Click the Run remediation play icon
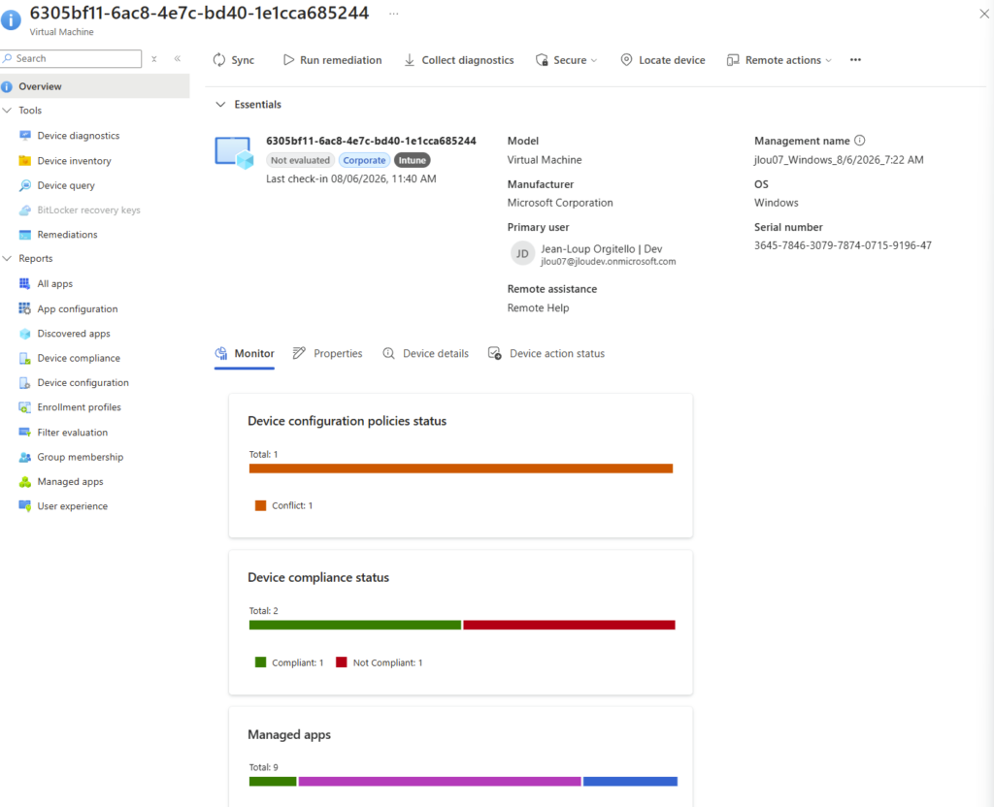 tap(288, 59)
